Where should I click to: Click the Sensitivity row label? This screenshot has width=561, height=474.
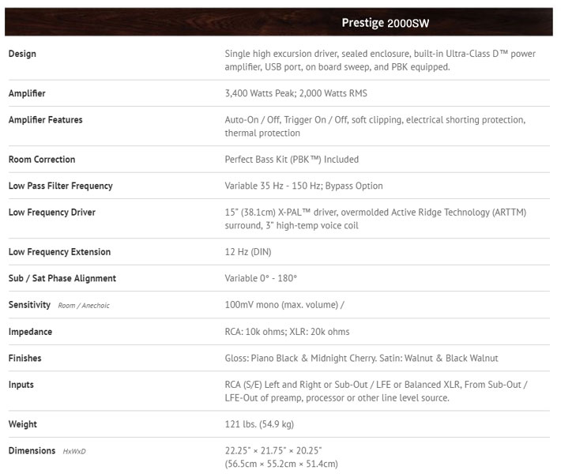click(29, 305)
